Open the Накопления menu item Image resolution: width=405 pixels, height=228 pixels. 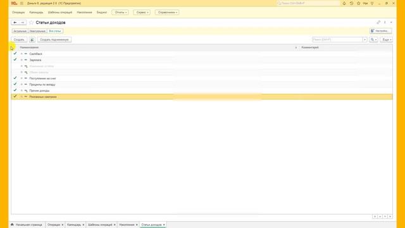[x=84, y=13]
